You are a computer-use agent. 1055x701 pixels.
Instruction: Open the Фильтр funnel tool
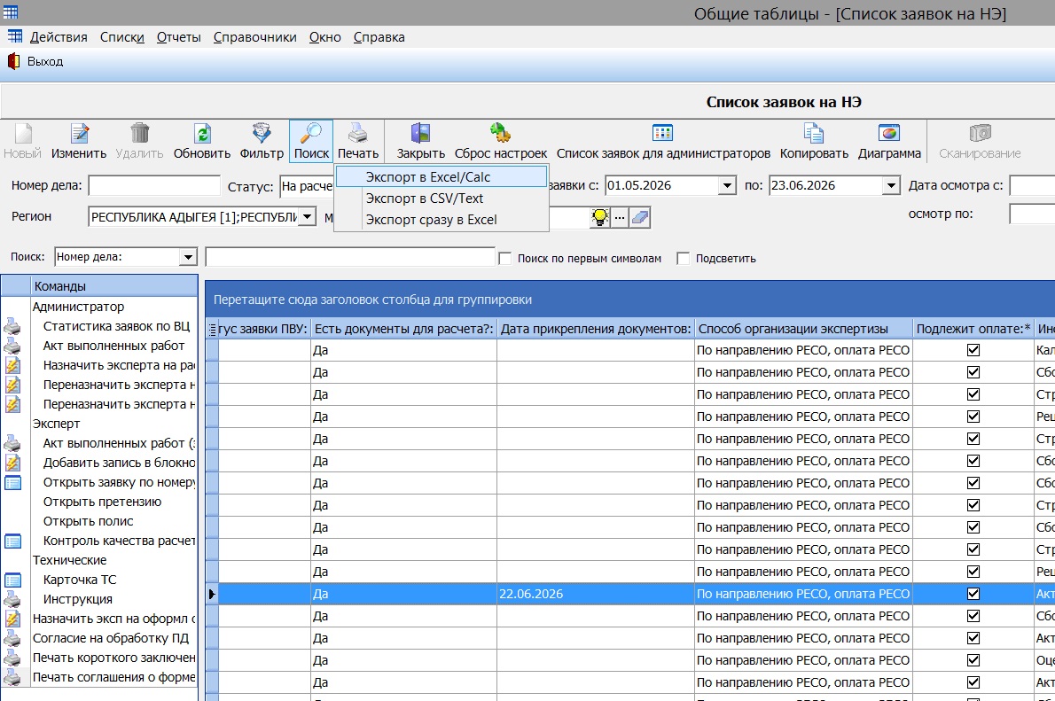coord(262,141)
